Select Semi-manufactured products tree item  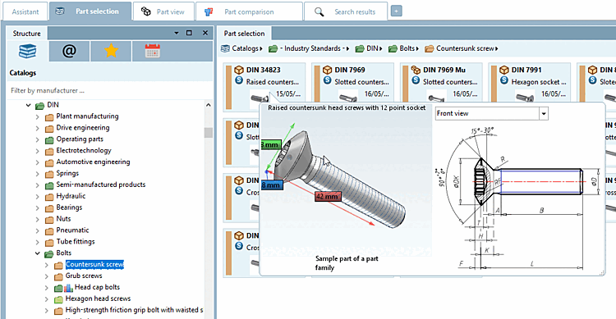[100, 185]
